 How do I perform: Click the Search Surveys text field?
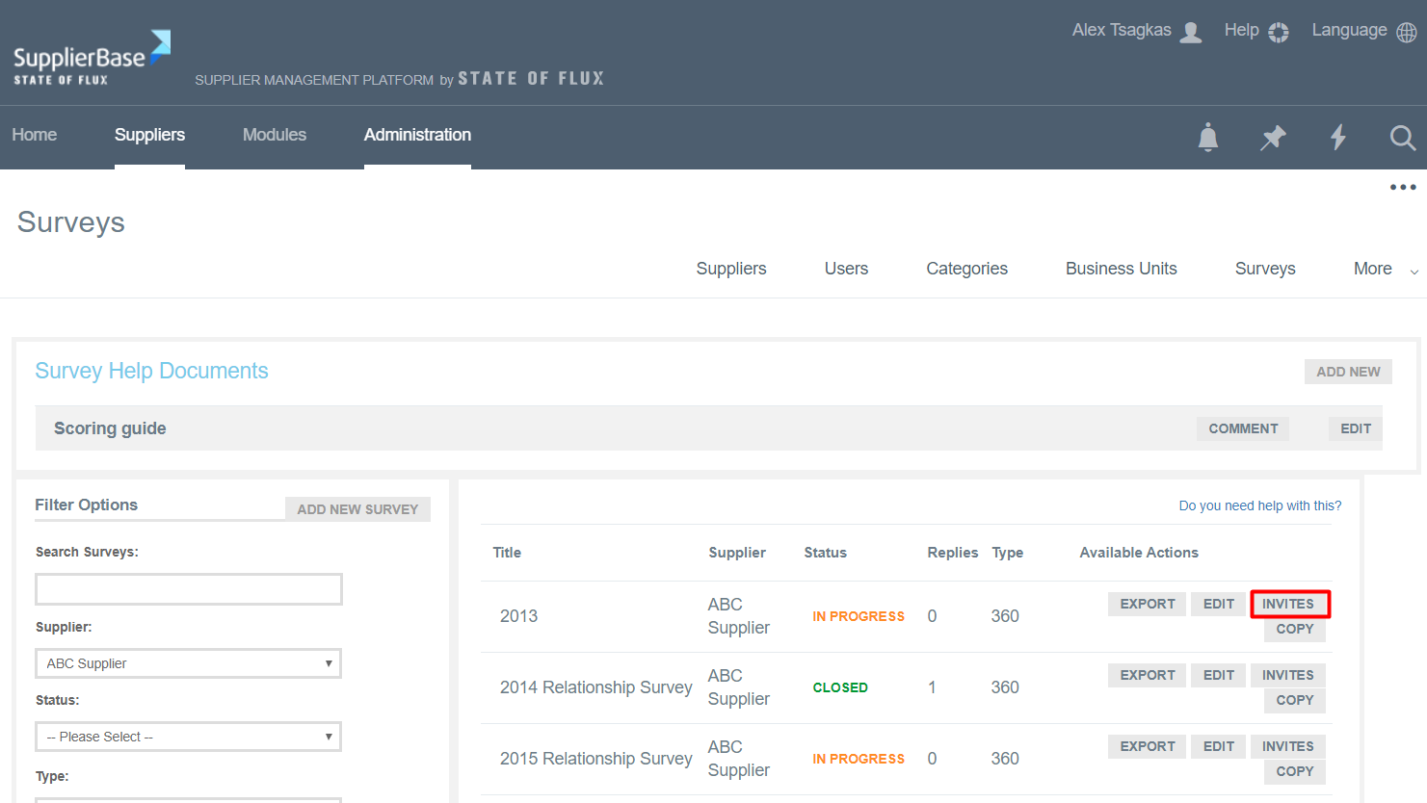coord(189,589)
